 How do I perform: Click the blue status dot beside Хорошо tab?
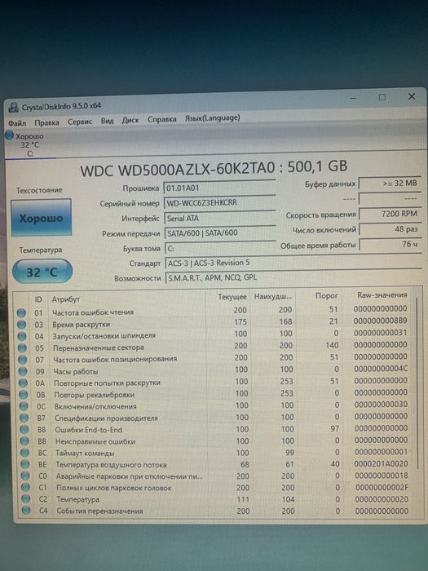tap(10, 136)
